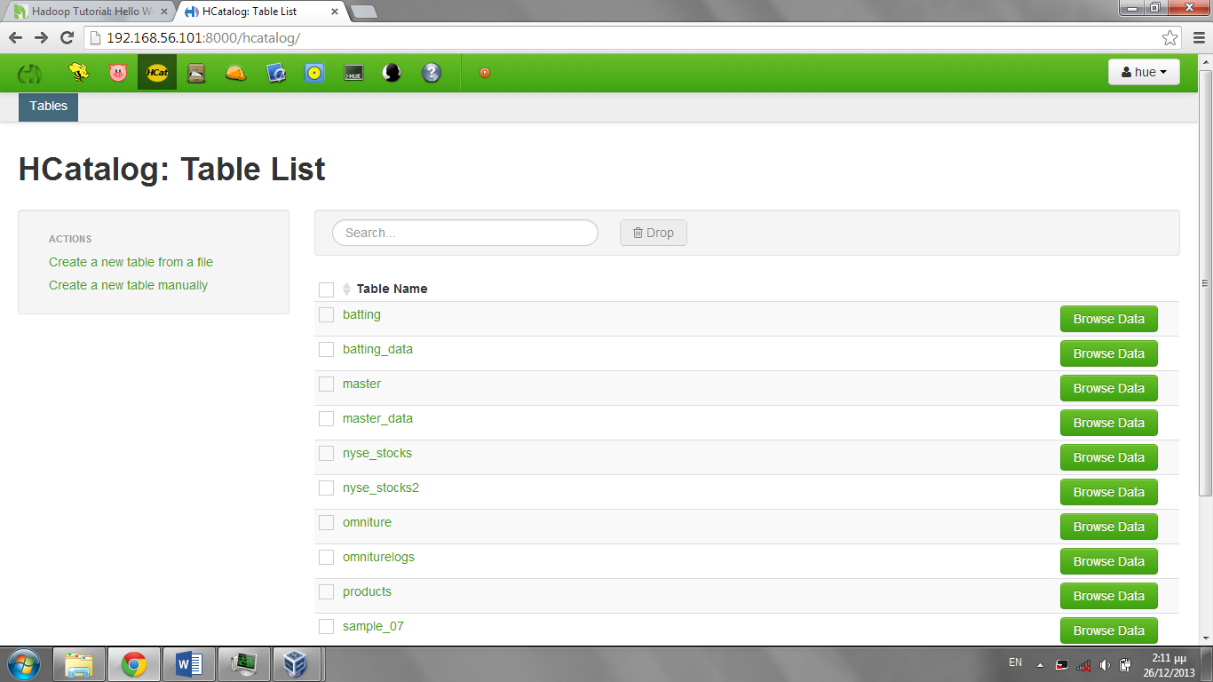Click the orange alert indicator icon
The image size is (1213, 682).
point(485,73)
